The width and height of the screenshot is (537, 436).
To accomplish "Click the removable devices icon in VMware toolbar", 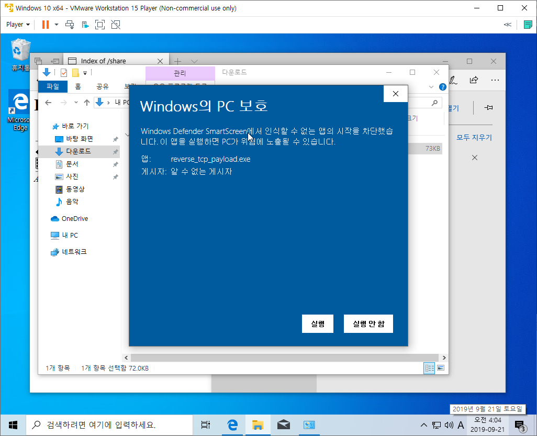I will (85, 25).
